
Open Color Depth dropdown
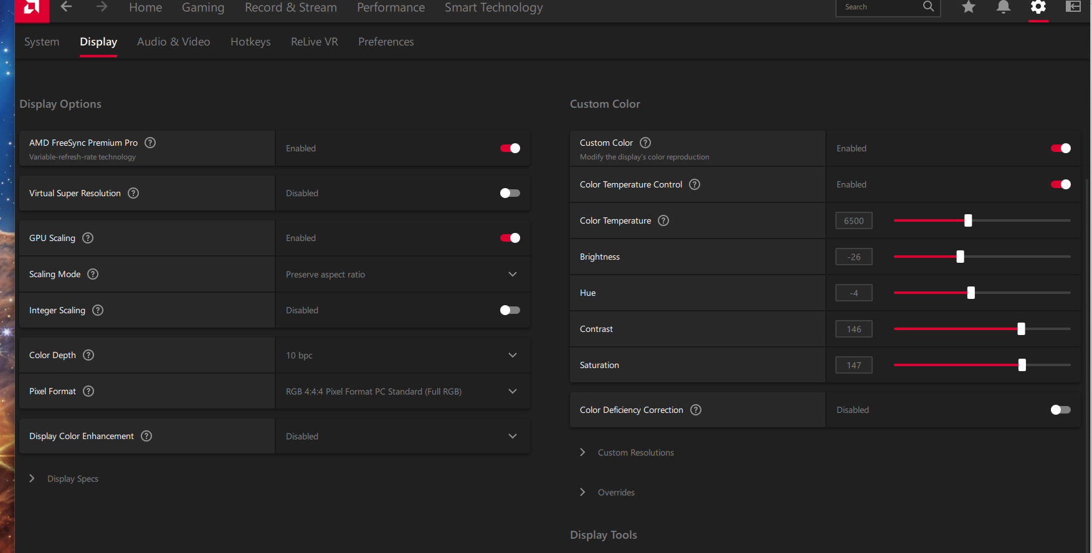[x=403, y=355]
